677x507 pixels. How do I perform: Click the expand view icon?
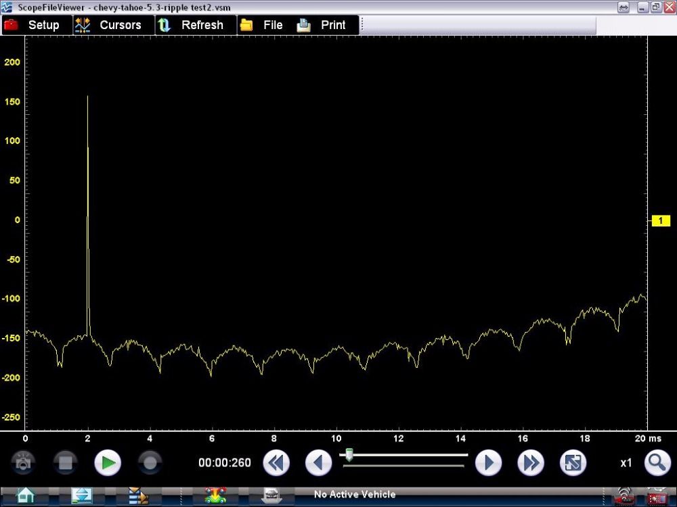[x=573, y=463]
